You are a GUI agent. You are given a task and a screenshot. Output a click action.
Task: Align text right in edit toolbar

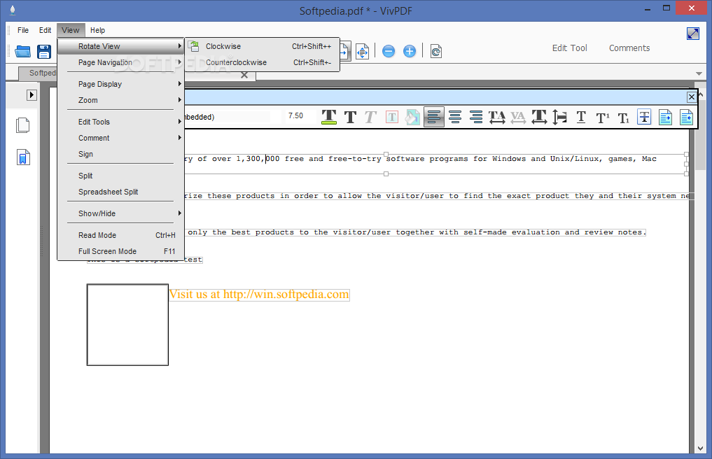point(476,117)
